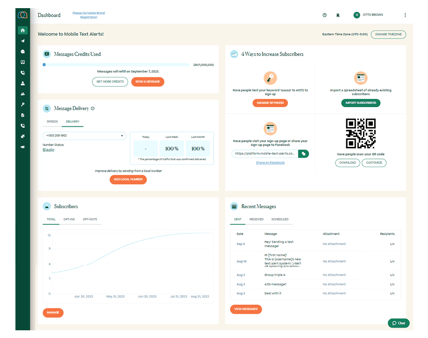Click the copy sign-up URL icon button
428x338 pixels.
coord(303,153)
